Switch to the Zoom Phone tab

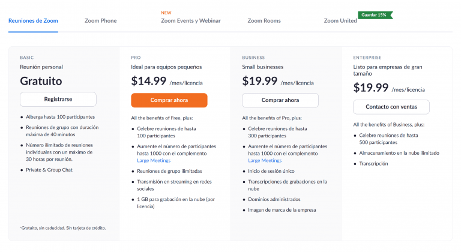pos(101,21)
